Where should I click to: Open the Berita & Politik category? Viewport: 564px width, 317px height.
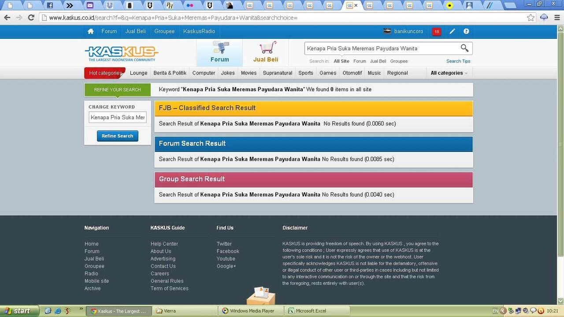click(x=170, y=73)
